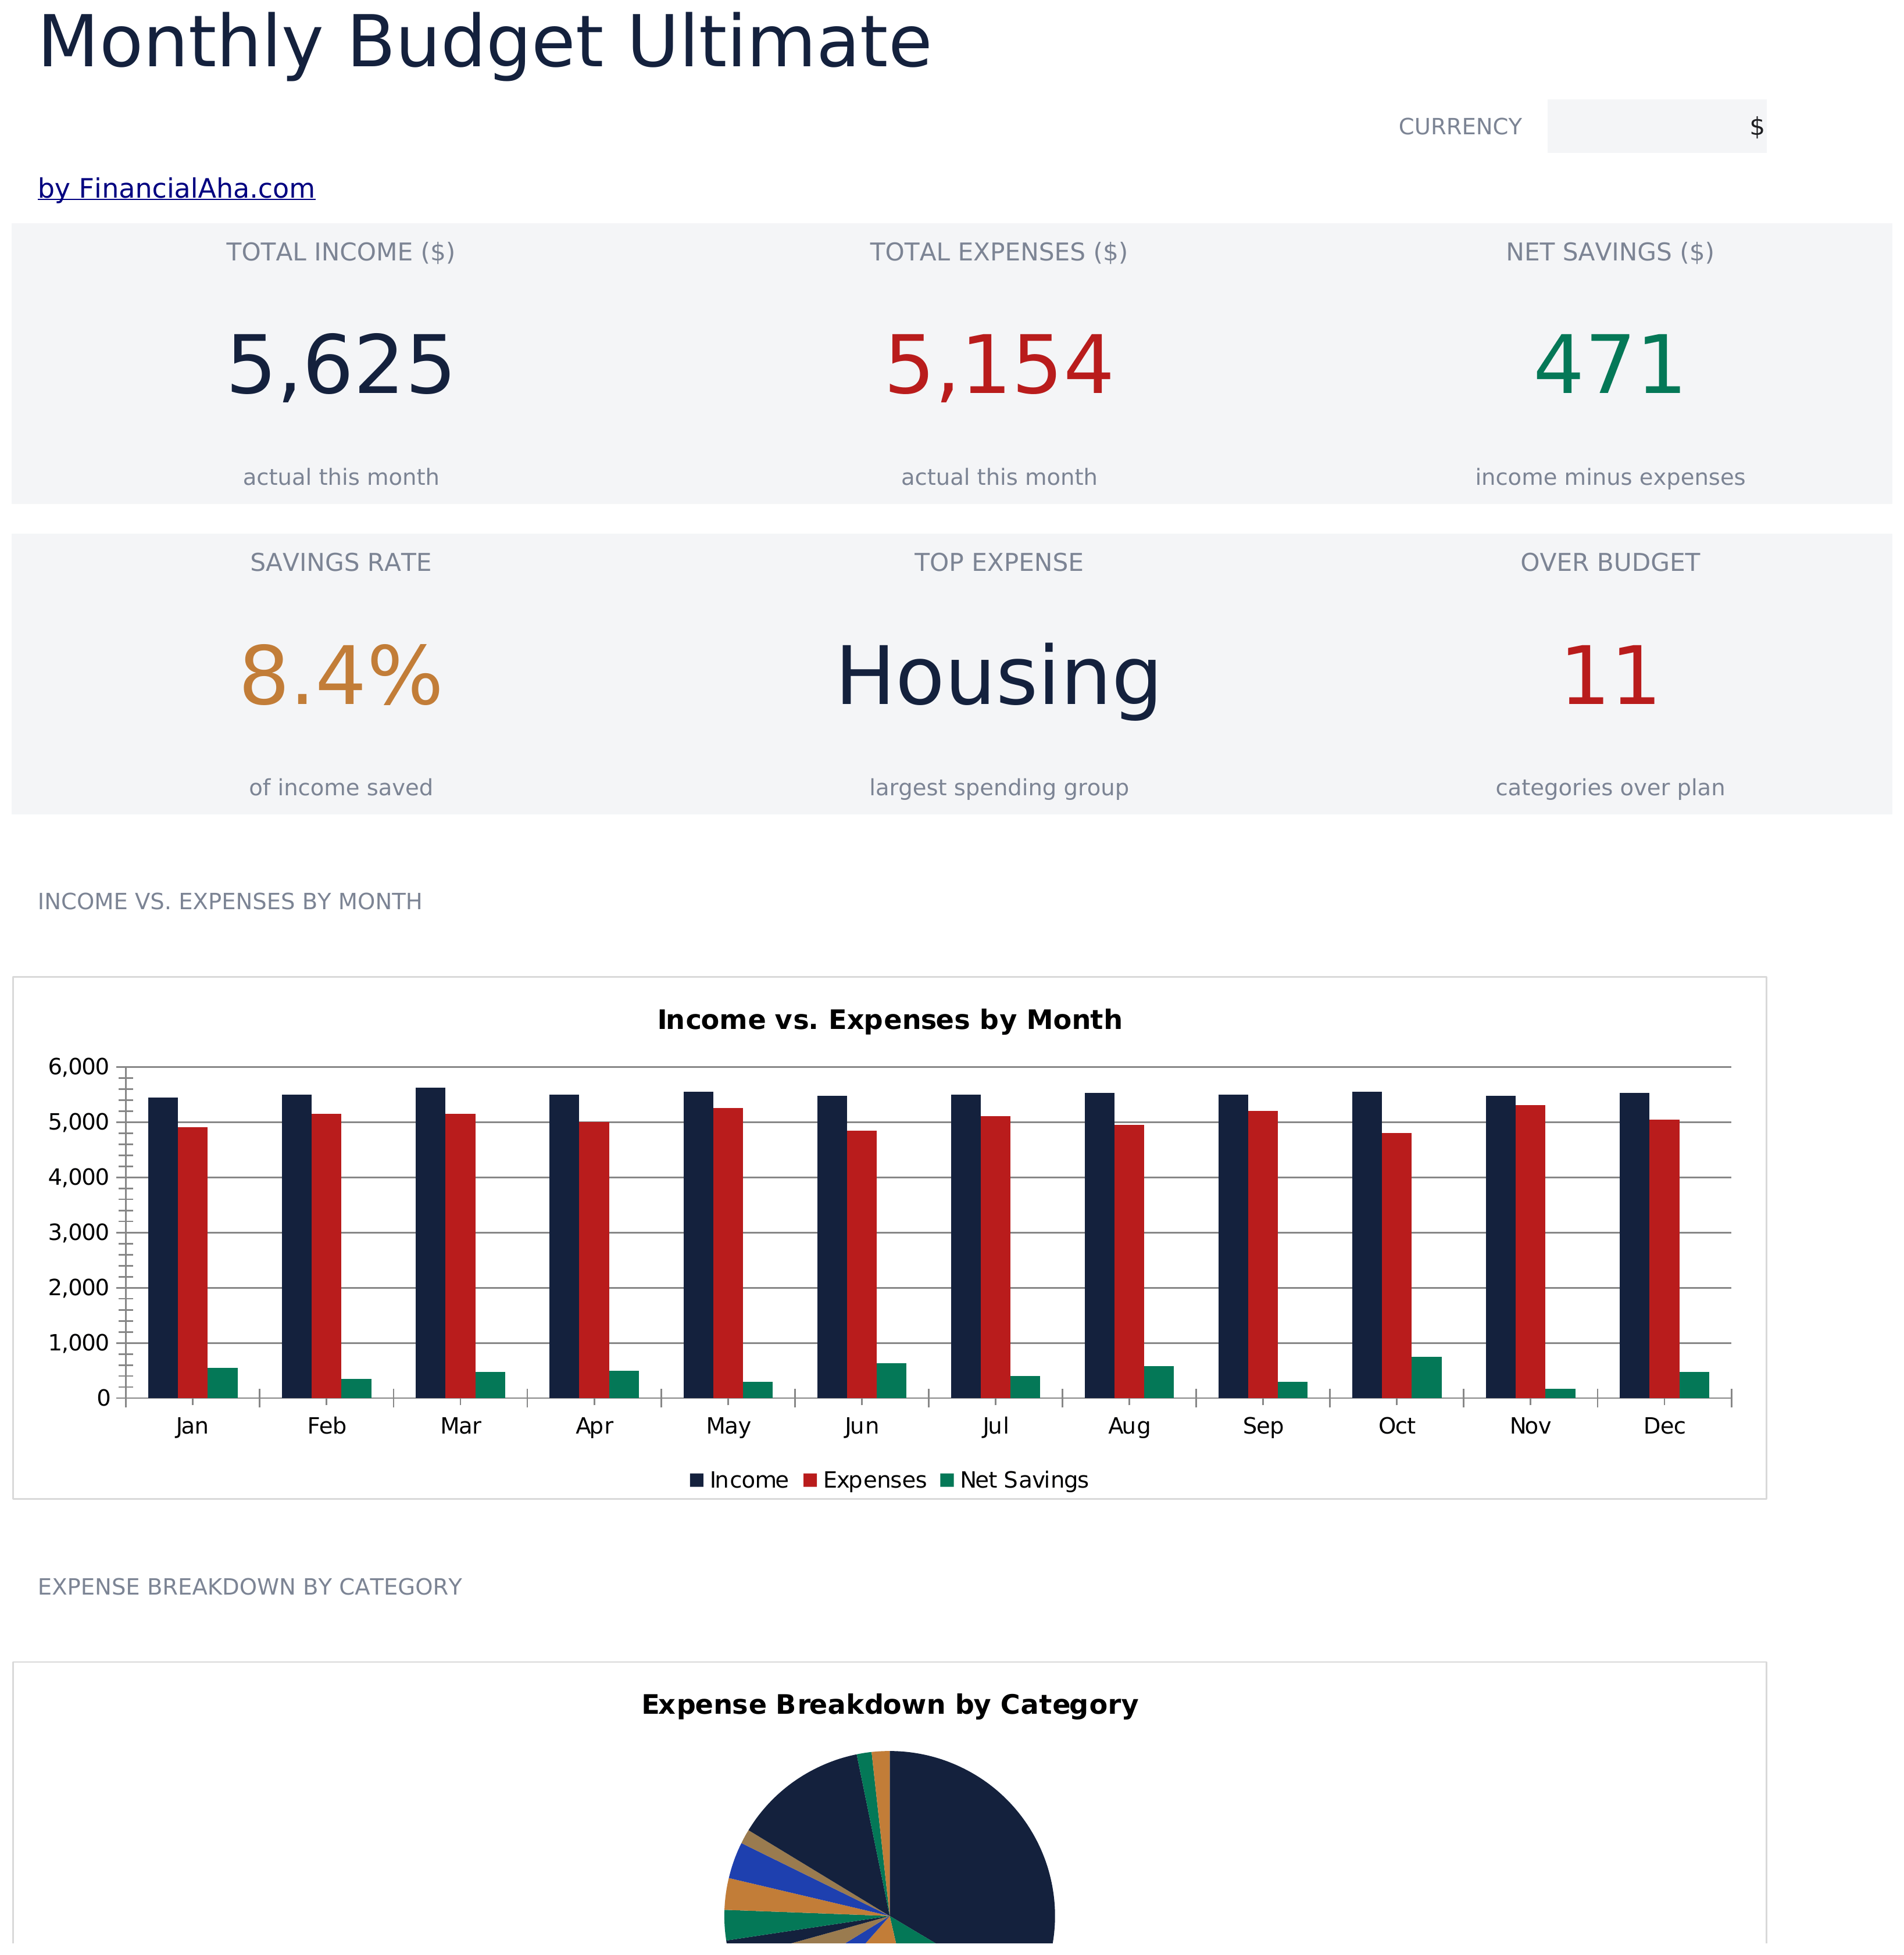Click the TOP EXPENSE heading

coord(998,562)
